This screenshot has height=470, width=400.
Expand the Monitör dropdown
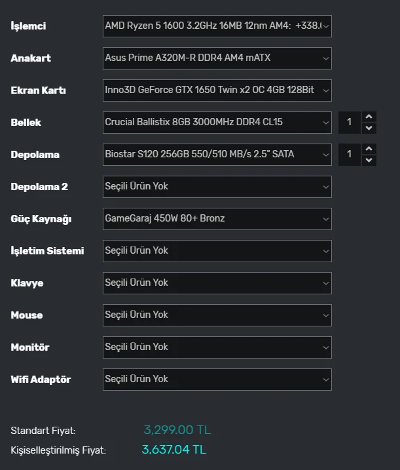tap(217, 347)
